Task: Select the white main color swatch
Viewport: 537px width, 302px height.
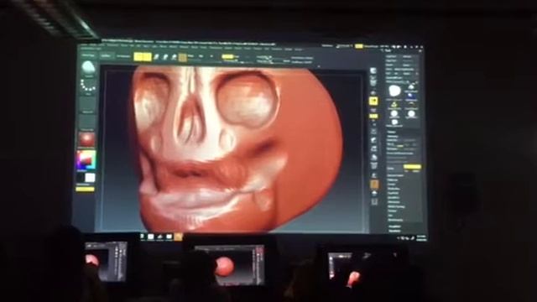Action: click(x=91, y=177)
